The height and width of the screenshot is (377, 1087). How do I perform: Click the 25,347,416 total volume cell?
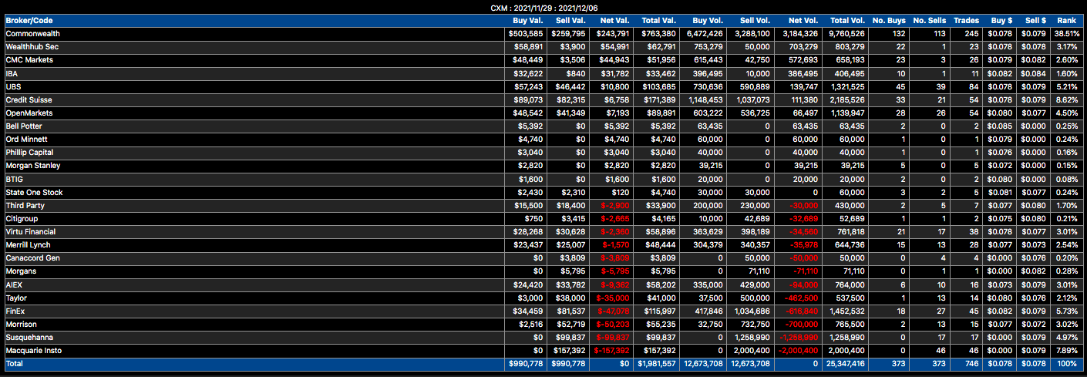point(844,363)
